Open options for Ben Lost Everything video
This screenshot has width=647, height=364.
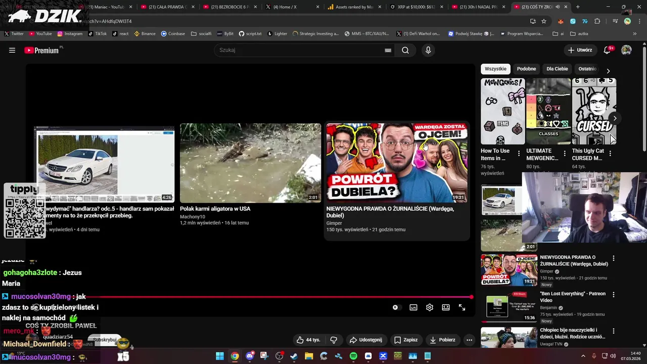[x=614, y=295]
